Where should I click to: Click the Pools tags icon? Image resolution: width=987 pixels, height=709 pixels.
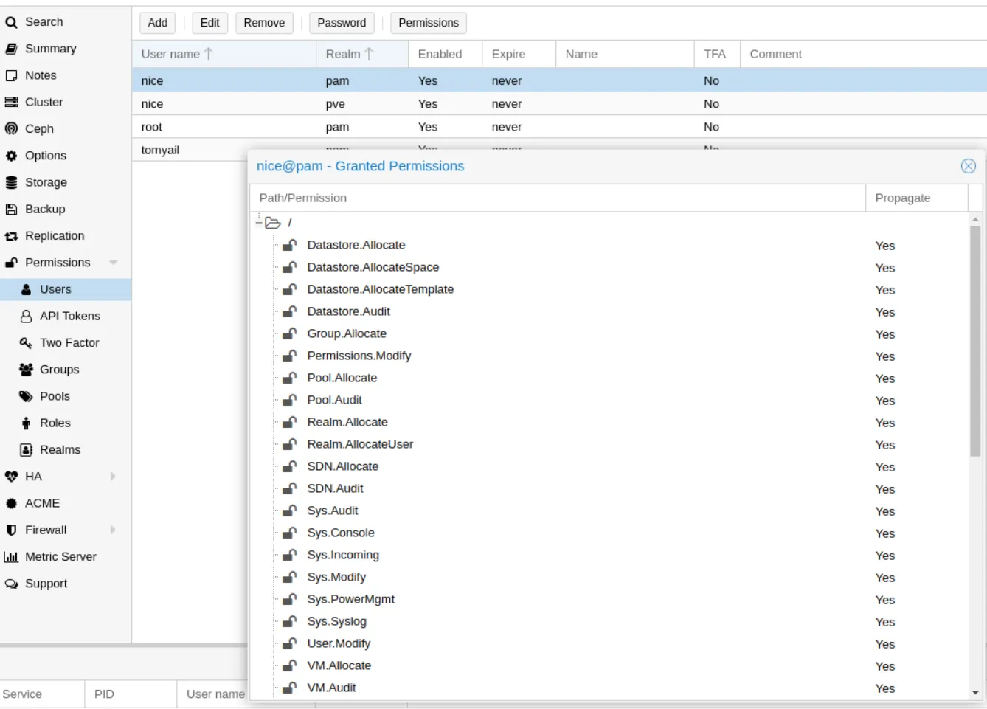click(x=26, y=396)
